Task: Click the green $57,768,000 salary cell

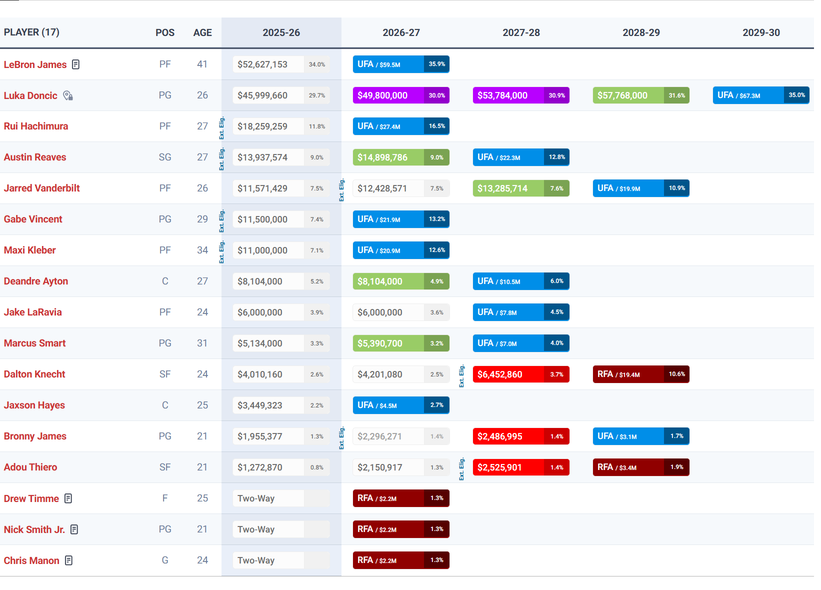Action: (x=641, y=95)
